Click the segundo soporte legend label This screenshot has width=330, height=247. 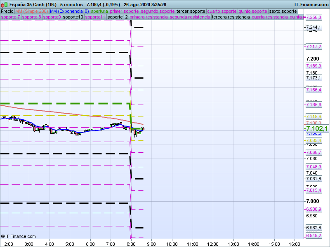[158, 11]
